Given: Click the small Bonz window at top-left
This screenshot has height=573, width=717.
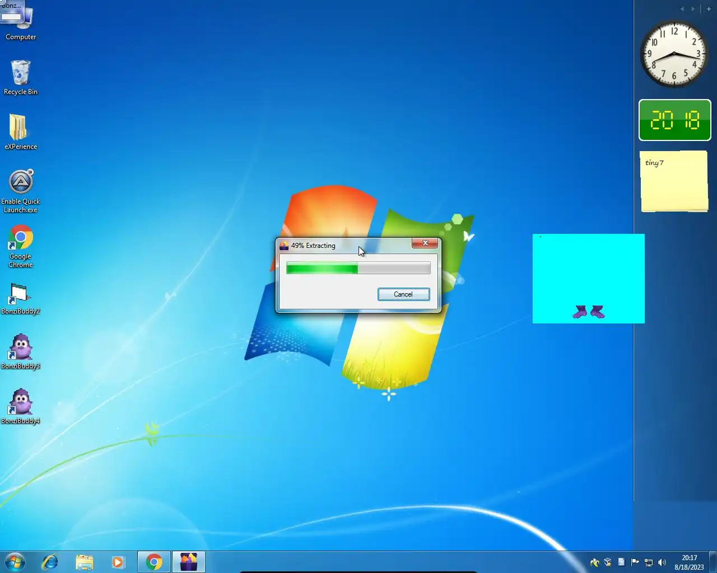Looking at the screenshot, I should [12, 11].
